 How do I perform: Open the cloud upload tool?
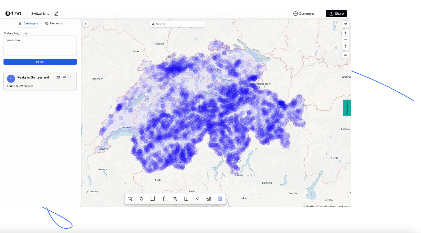pyautogui.click(x=197, y=199)
